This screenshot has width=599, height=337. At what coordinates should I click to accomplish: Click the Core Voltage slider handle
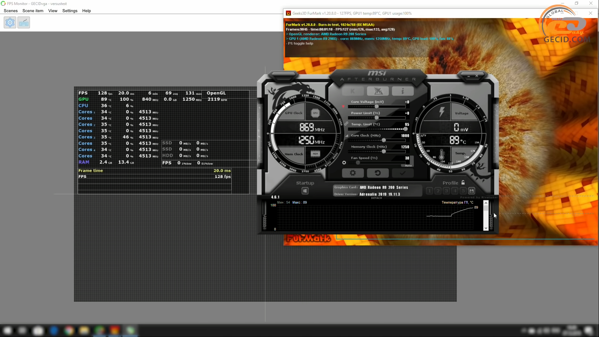(377, 106)
